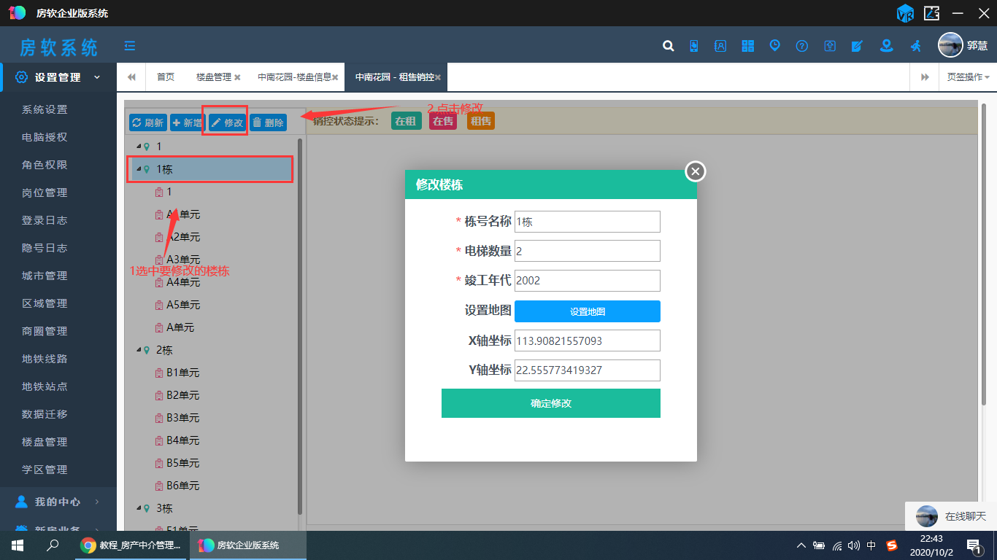Toggle the sidebar collapse hamburger icon
Screen dimensions: 997x560
click(x=130, y=46)
